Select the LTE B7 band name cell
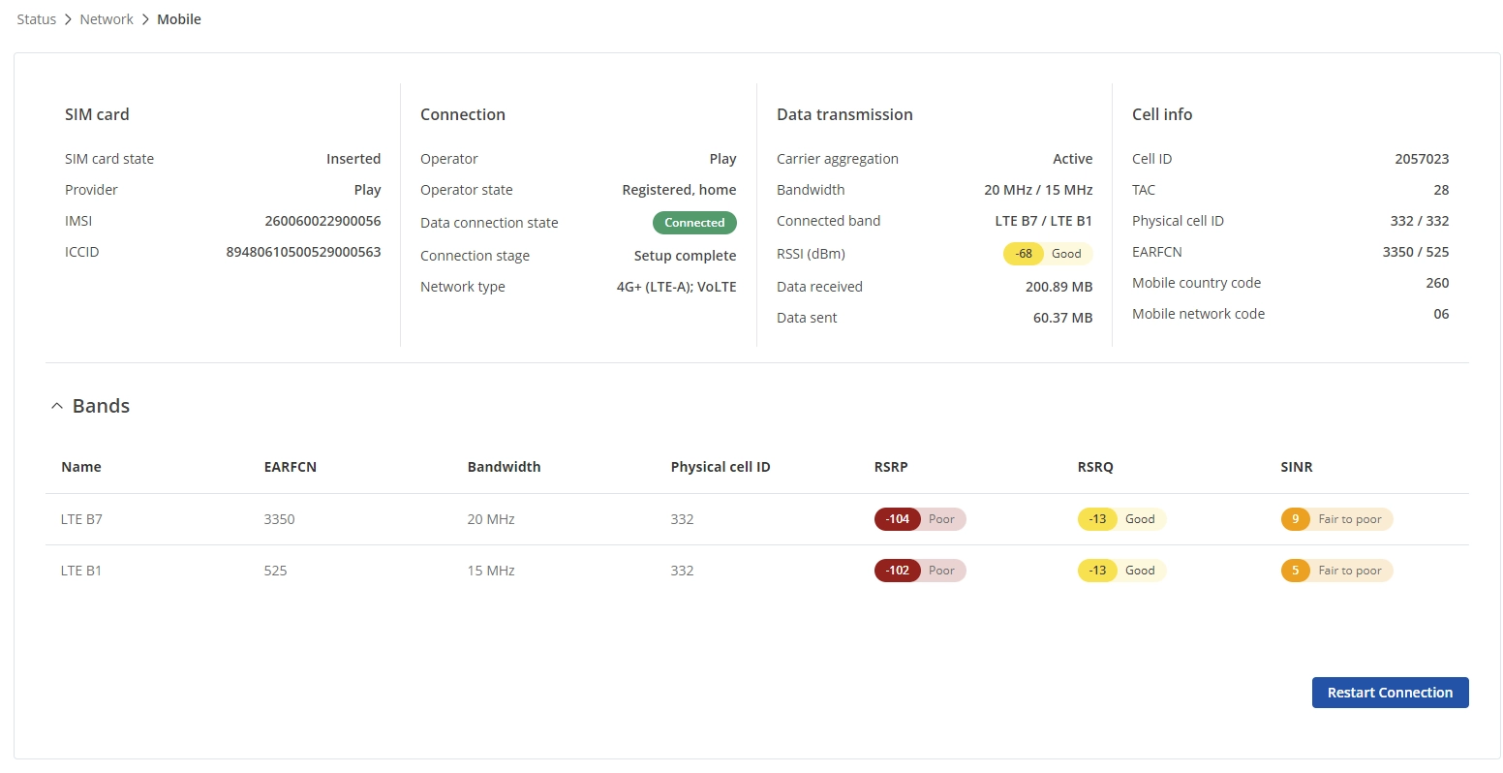1503x773 pixels. click(81, 519)
